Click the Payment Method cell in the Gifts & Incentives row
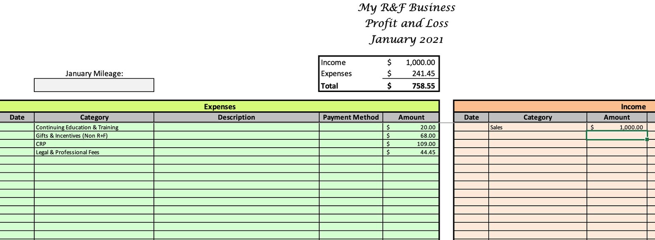Image resolution: width=655 pixels, height=240 pixels. pyautogui.click(x=351, y=136)
